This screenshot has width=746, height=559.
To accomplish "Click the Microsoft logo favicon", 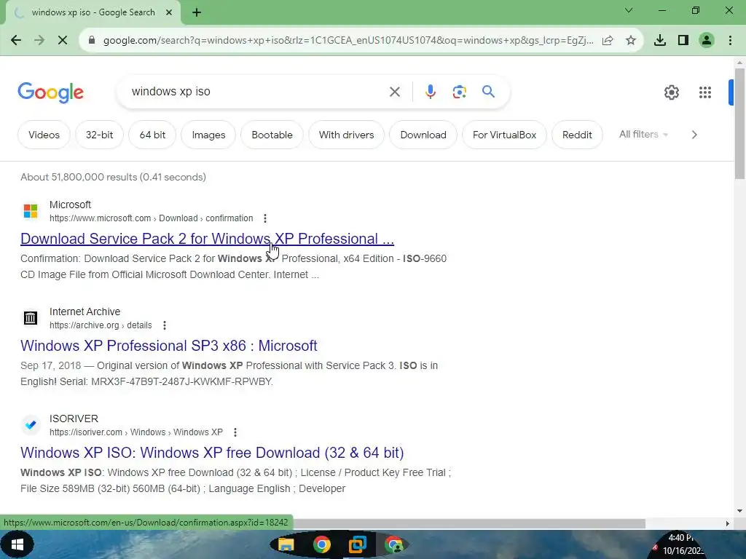I will click(31, 211).
